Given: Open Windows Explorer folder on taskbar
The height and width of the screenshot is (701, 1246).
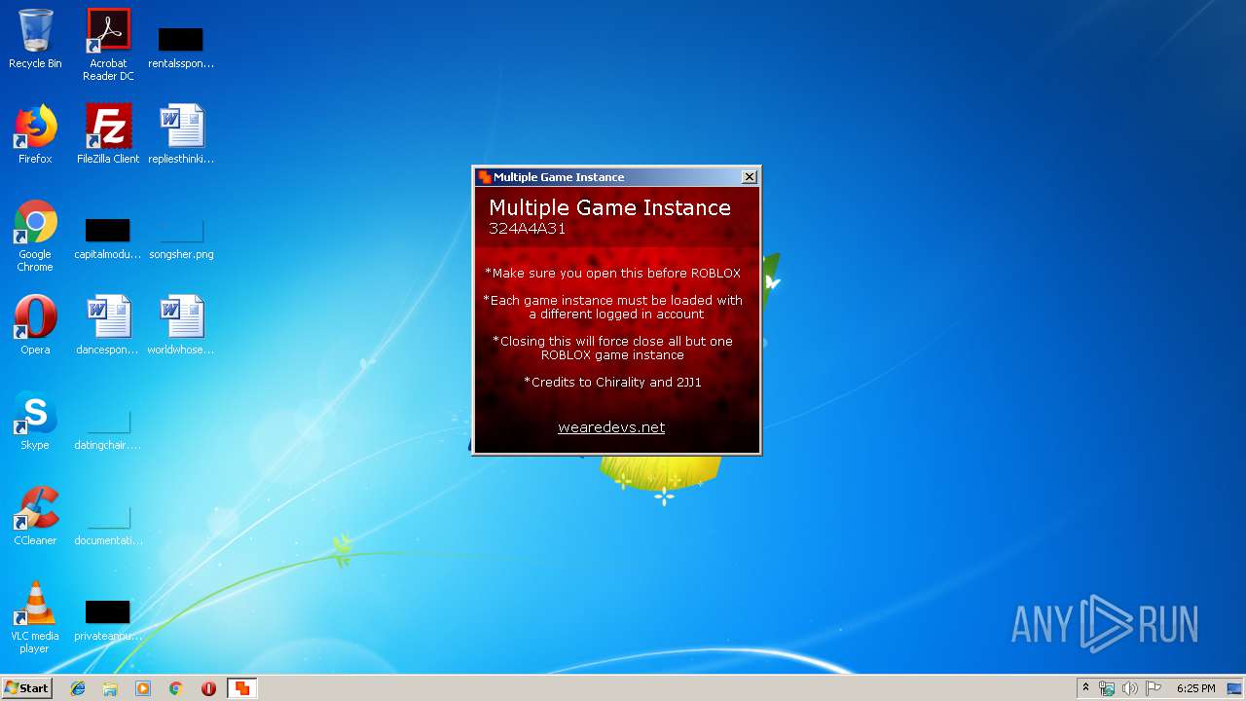Looking at the screenshot, I should tap(110, 688).
